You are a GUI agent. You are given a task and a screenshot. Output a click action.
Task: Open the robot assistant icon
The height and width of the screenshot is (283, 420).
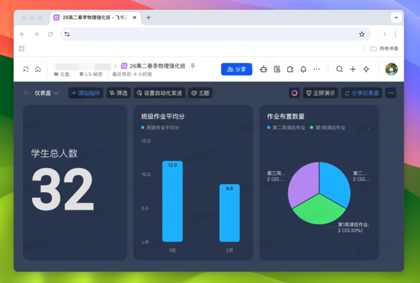tap(264, 69)
